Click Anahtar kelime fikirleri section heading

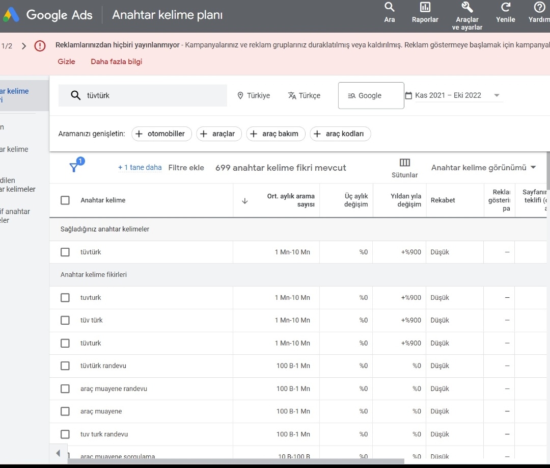94,275
